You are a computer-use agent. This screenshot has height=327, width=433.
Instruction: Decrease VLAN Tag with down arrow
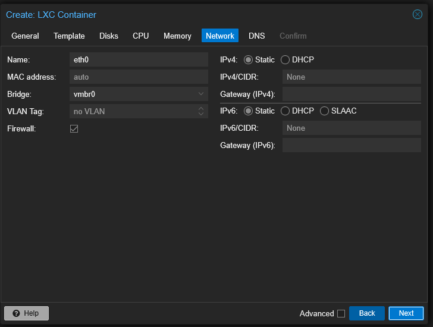click(201, 114)
